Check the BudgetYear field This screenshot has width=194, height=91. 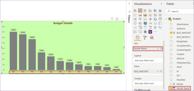(x=171, y=41)
